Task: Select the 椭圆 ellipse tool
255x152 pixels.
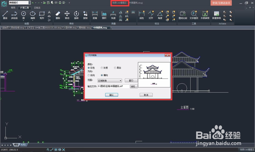Action: [33, 15]
